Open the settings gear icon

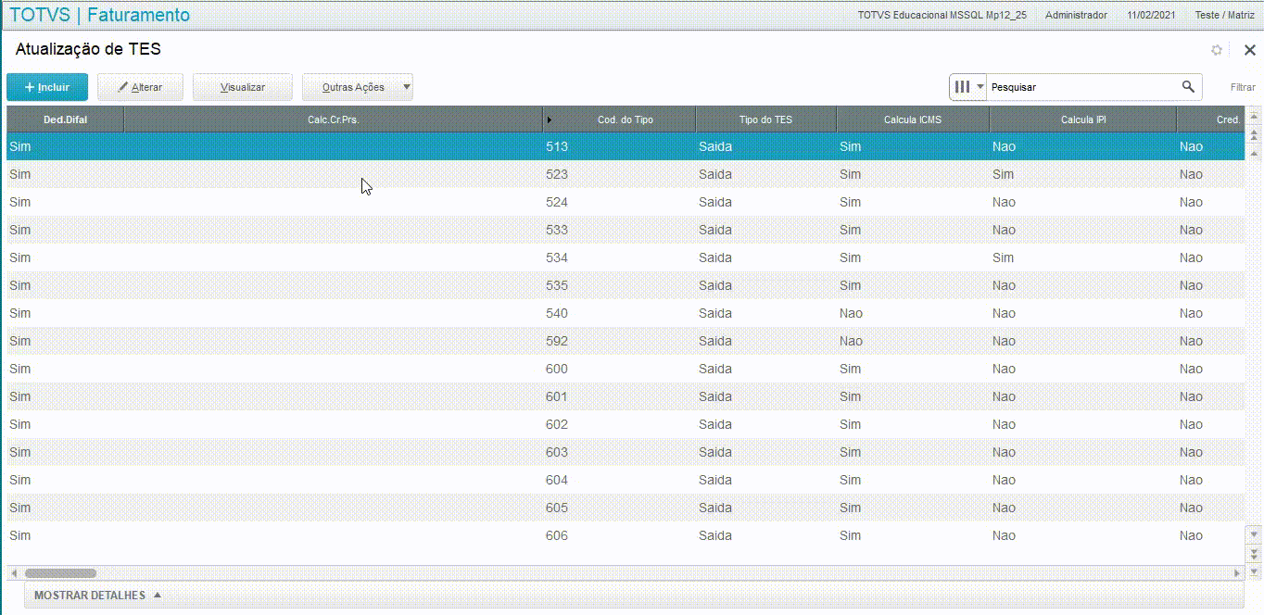click(1217, 50)
